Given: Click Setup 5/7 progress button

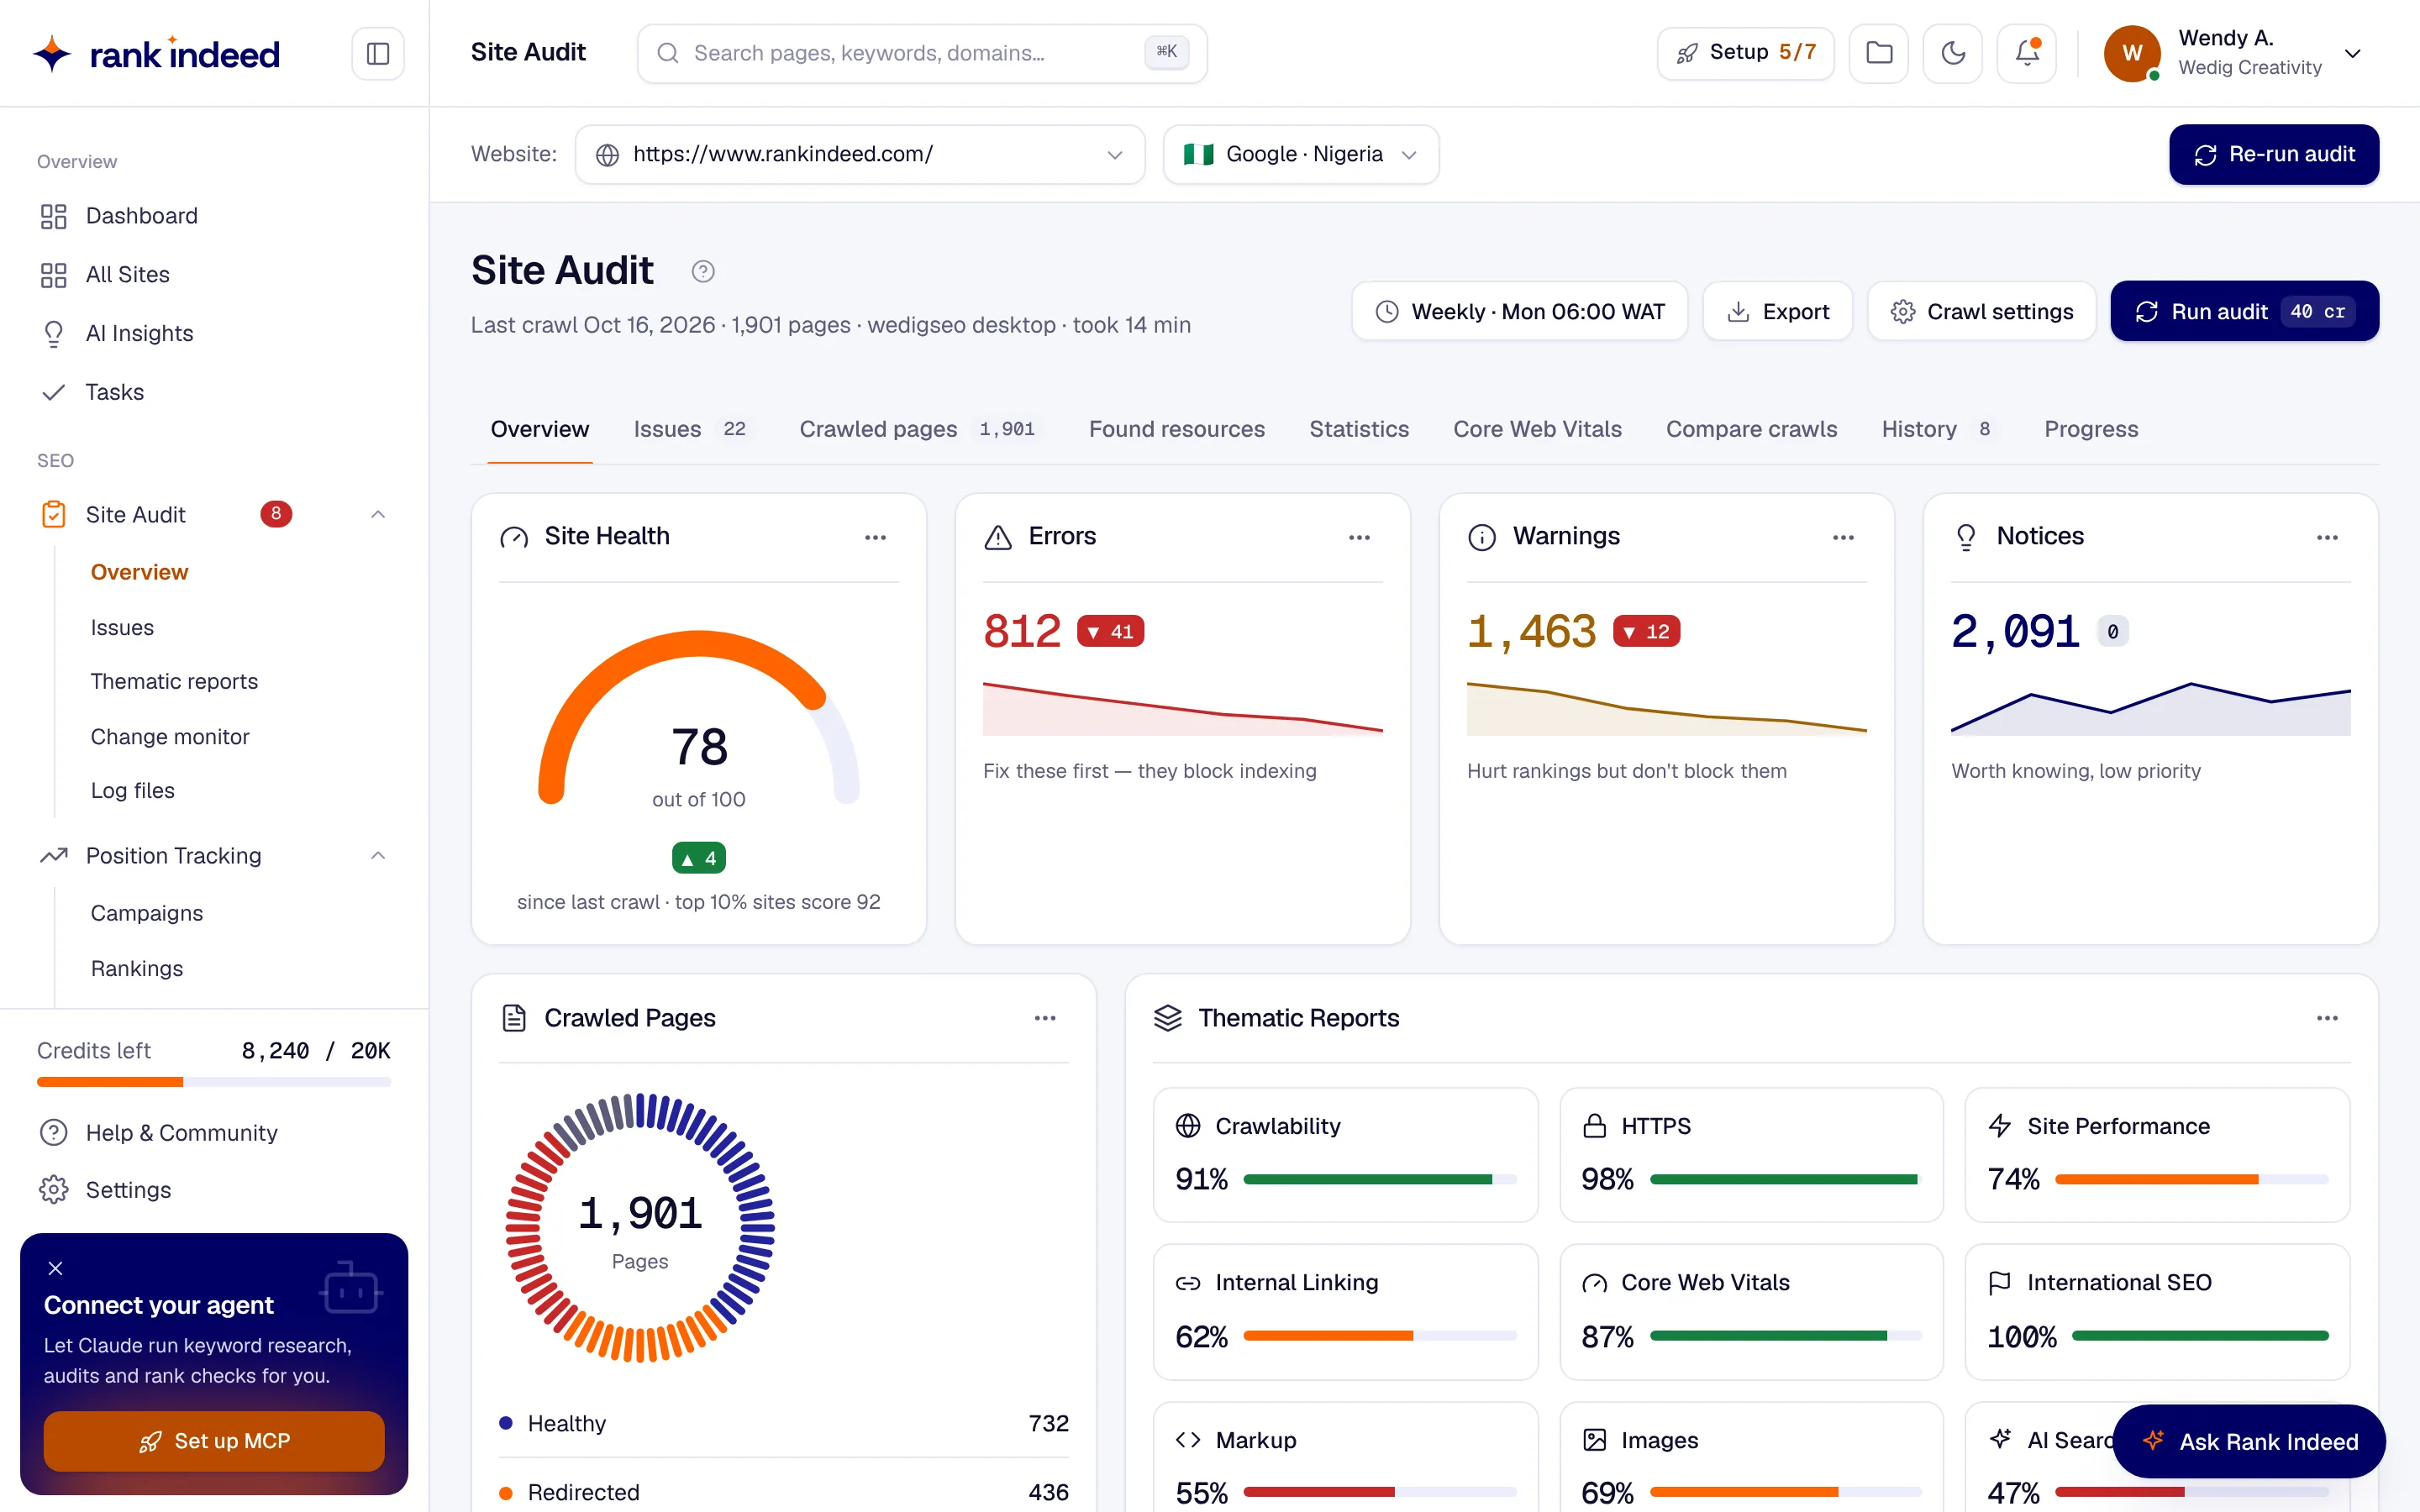Looking at the screenshot, I should tap(1746, 53).
